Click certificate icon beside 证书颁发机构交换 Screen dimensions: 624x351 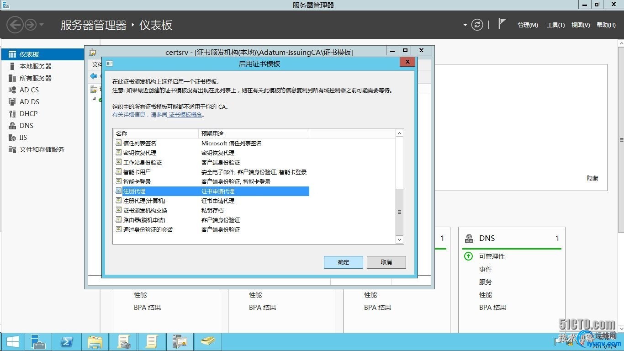(119, 210)
